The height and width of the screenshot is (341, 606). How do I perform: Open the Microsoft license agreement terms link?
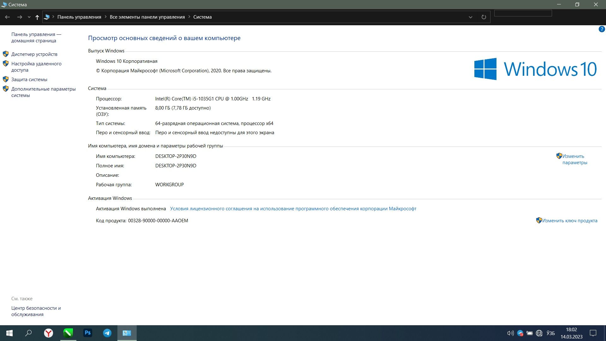293,209
